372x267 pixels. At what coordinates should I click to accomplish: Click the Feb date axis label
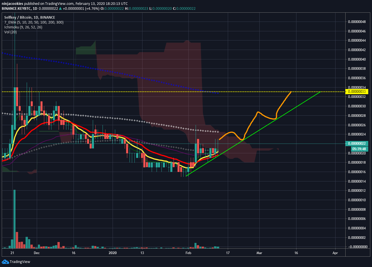pos(188,253)
